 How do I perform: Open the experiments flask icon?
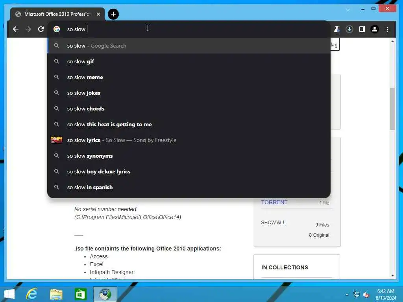tap(337, 29)
